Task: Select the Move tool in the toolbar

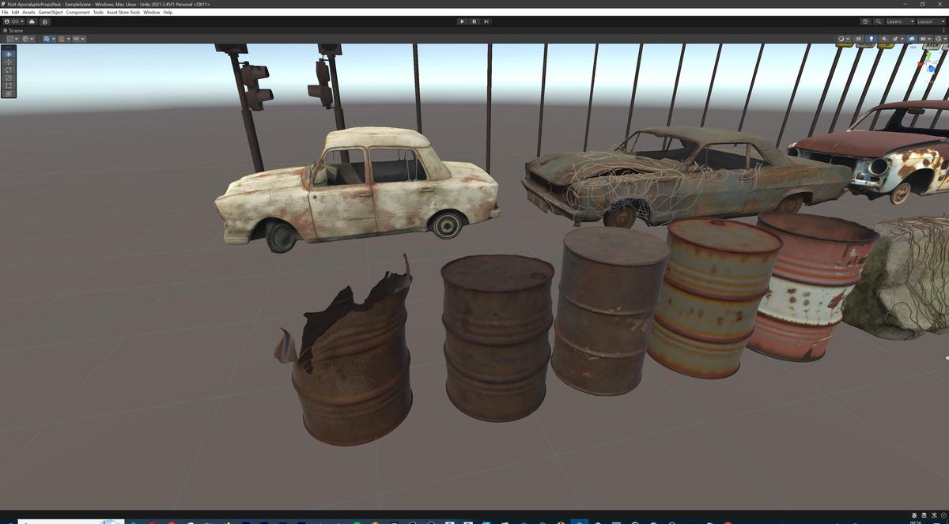Action: (x=8, y=62)
